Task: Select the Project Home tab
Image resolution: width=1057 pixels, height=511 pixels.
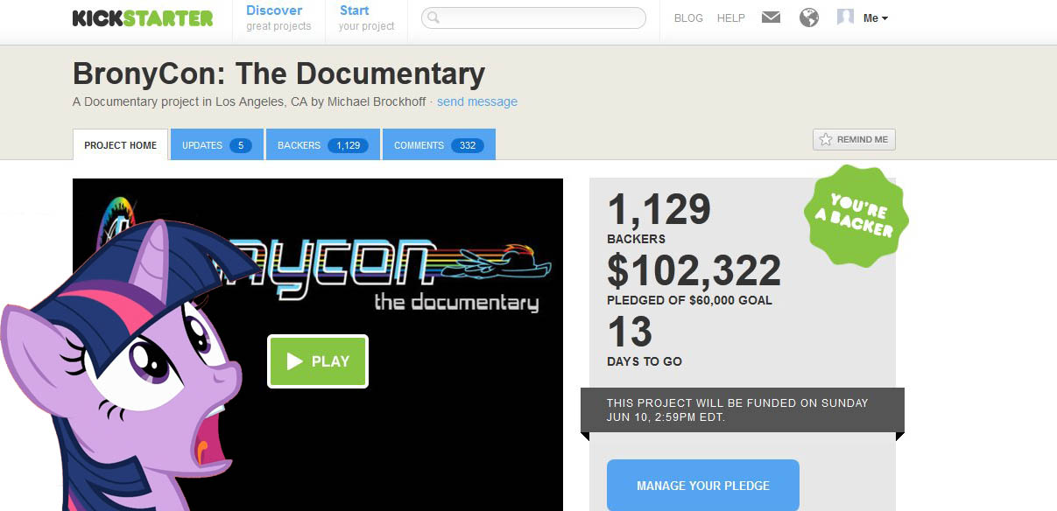Action: coord(120,145)
